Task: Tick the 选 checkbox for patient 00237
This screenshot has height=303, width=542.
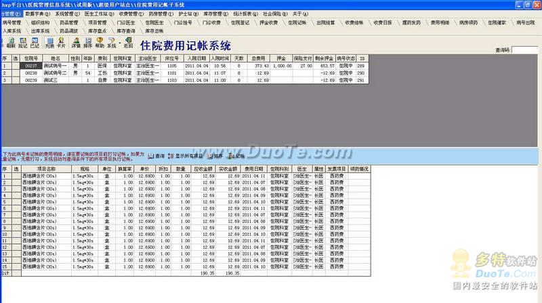Action: pyautogui.click(x=16, y=65)
